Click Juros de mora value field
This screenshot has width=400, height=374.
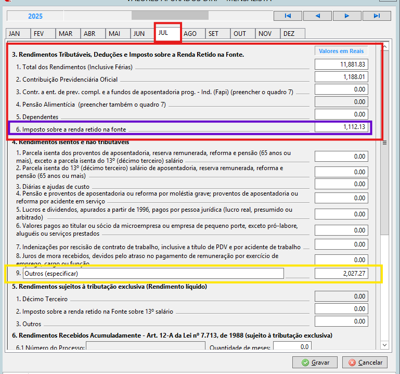click(341, 260)
